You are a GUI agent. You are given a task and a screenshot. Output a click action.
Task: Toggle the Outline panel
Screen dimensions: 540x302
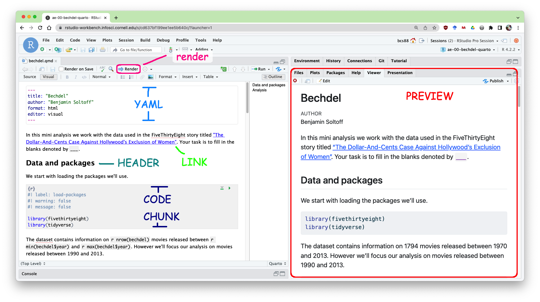[x=273, y=77]
